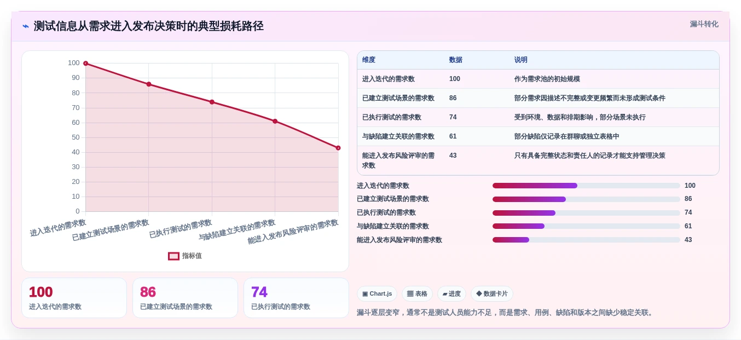741x340 pixels.
Task: Click description starting 部分需求因描述不完整
Action: (590, 98)
